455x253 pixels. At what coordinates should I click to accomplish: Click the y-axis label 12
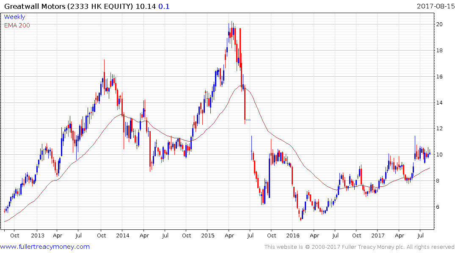pyautogui.click(x=439, y=129)
